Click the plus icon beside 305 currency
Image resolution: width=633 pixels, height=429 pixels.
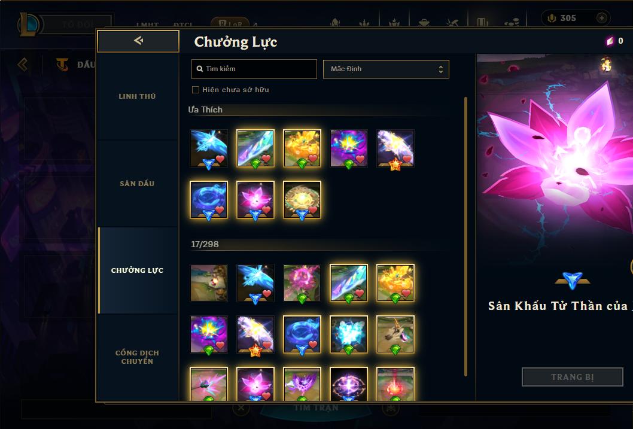601,18
